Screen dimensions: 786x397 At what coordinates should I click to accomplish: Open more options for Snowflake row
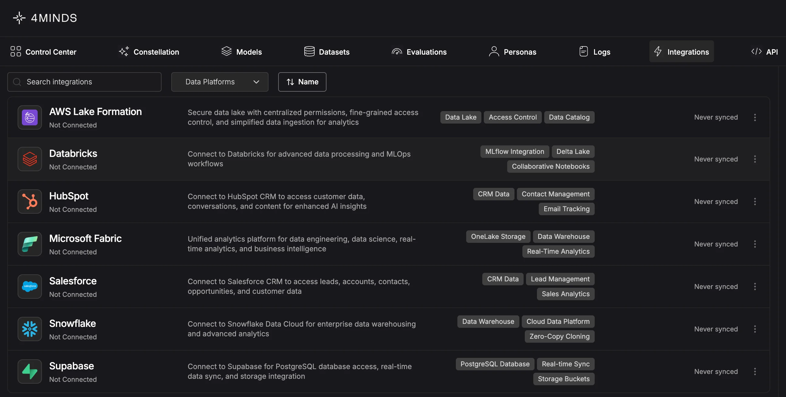pos(755,329)
